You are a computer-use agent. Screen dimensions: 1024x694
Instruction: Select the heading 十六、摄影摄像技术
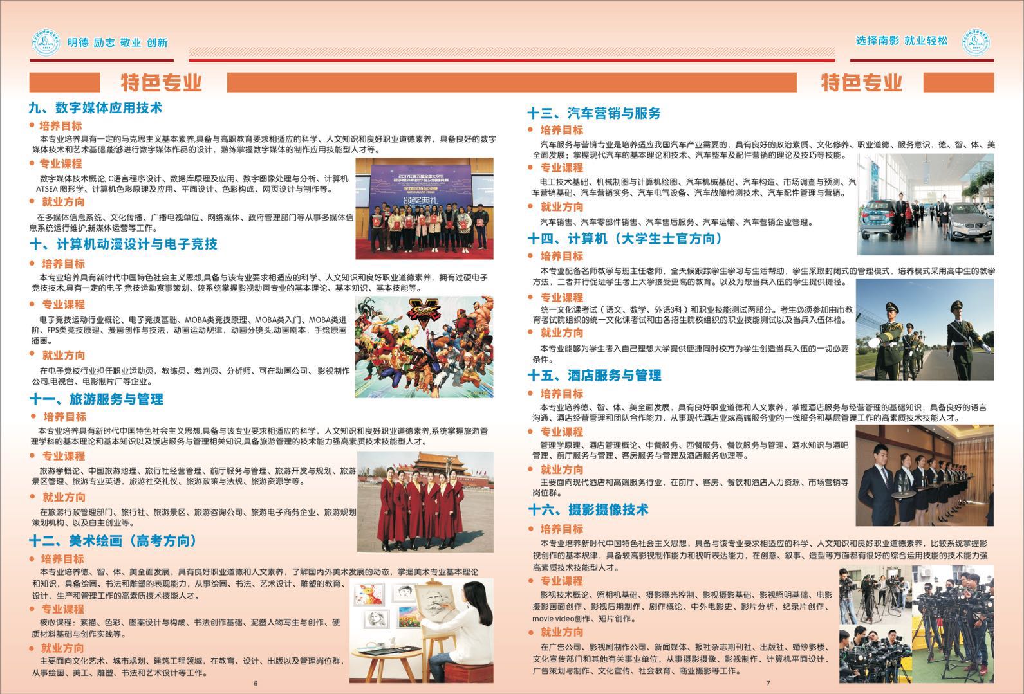[x=588, y=509]
